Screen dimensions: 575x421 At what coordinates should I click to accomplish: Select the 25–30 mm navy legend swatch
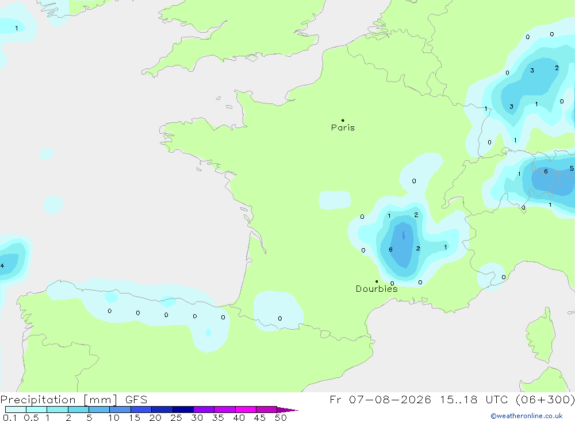click(x=183, y=410)
